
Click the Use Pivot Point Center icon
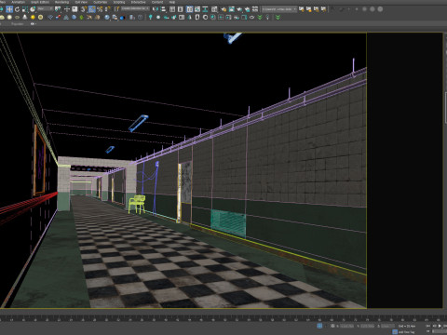(x=58, y=9)
